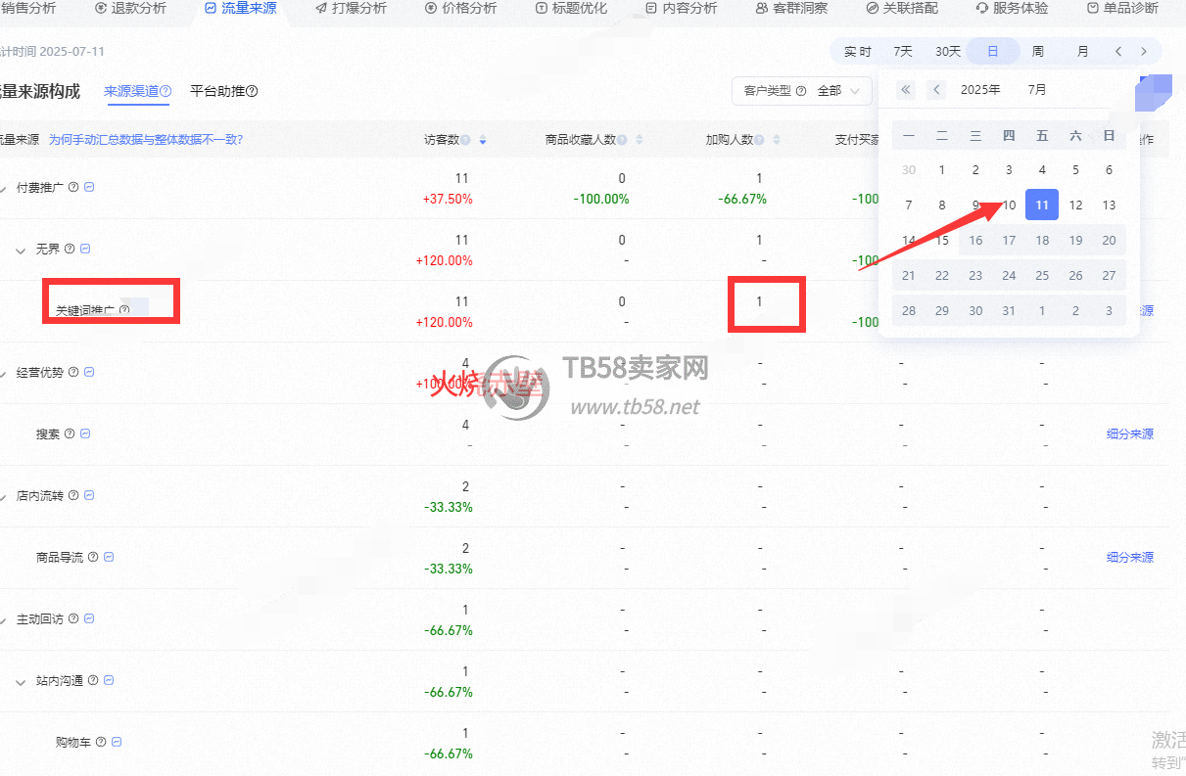
Task: Click trend chart icon beside 经营优势
Action: [89, 373]
